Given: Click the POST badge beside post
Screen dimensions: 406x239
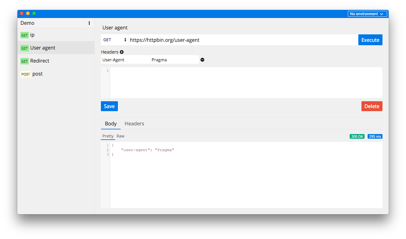Looking at the screenshot, I should click(x=26, y=74).
